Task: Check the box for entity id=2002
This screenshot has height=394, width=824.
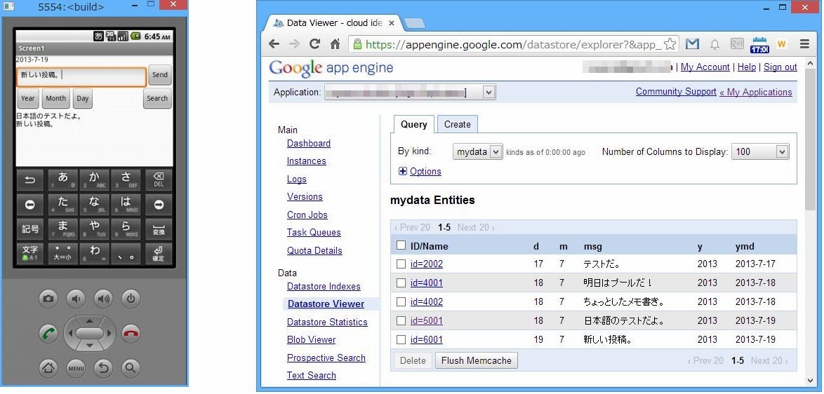Action: 401,264
